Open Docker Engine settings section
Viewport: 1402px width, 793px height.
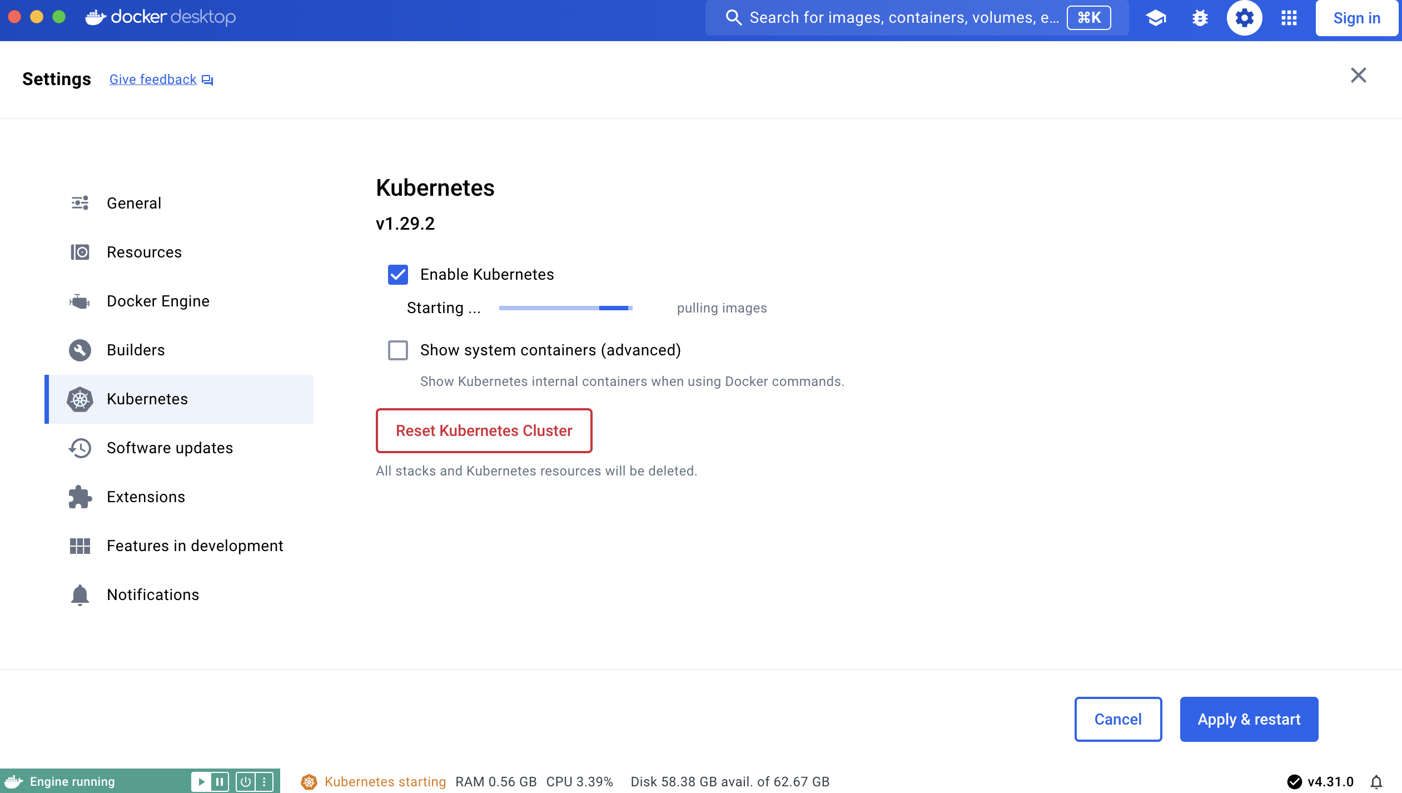(x=179, y=301)
